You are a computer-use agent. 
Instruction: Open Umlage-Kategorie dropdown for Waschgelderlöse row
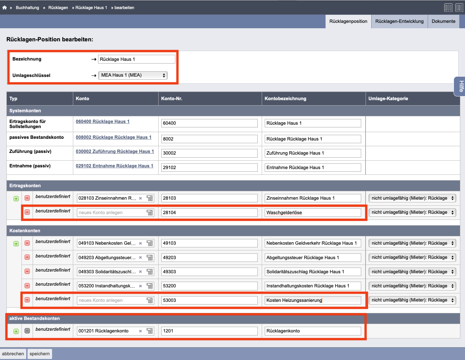click(412, 212)
